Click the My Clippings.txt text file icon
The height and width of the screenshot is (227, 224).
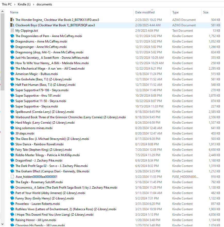(12, 31)
